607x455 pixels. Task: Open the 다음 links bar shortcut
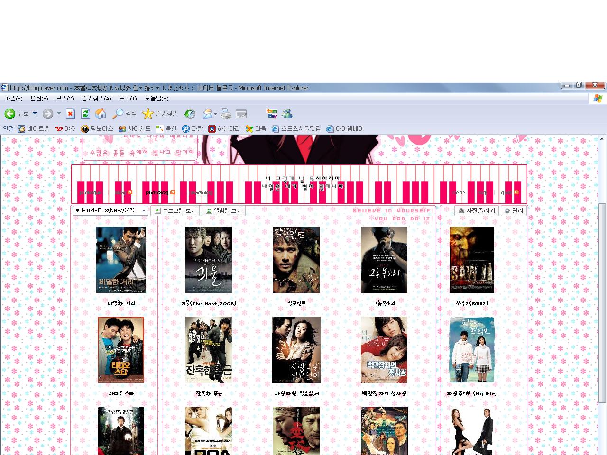[x=256, y=128]
